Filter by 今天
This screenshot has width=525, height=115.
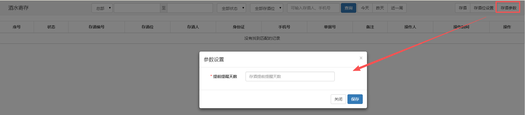(x=365, y=8)
